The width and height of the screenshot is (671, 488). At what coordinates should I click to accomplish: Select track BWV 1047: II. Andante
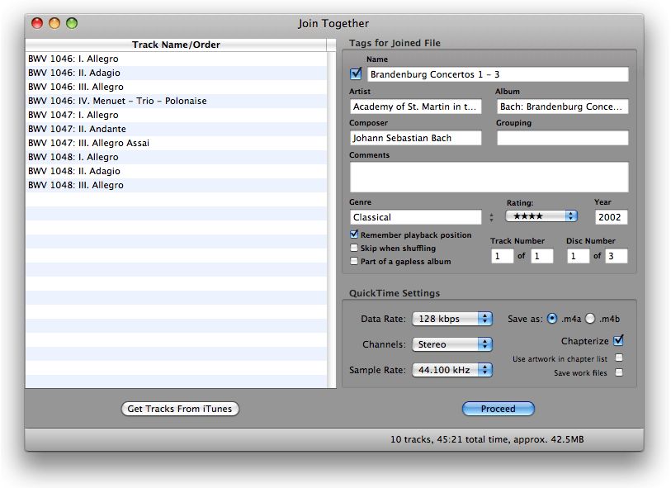pos(77,129)
